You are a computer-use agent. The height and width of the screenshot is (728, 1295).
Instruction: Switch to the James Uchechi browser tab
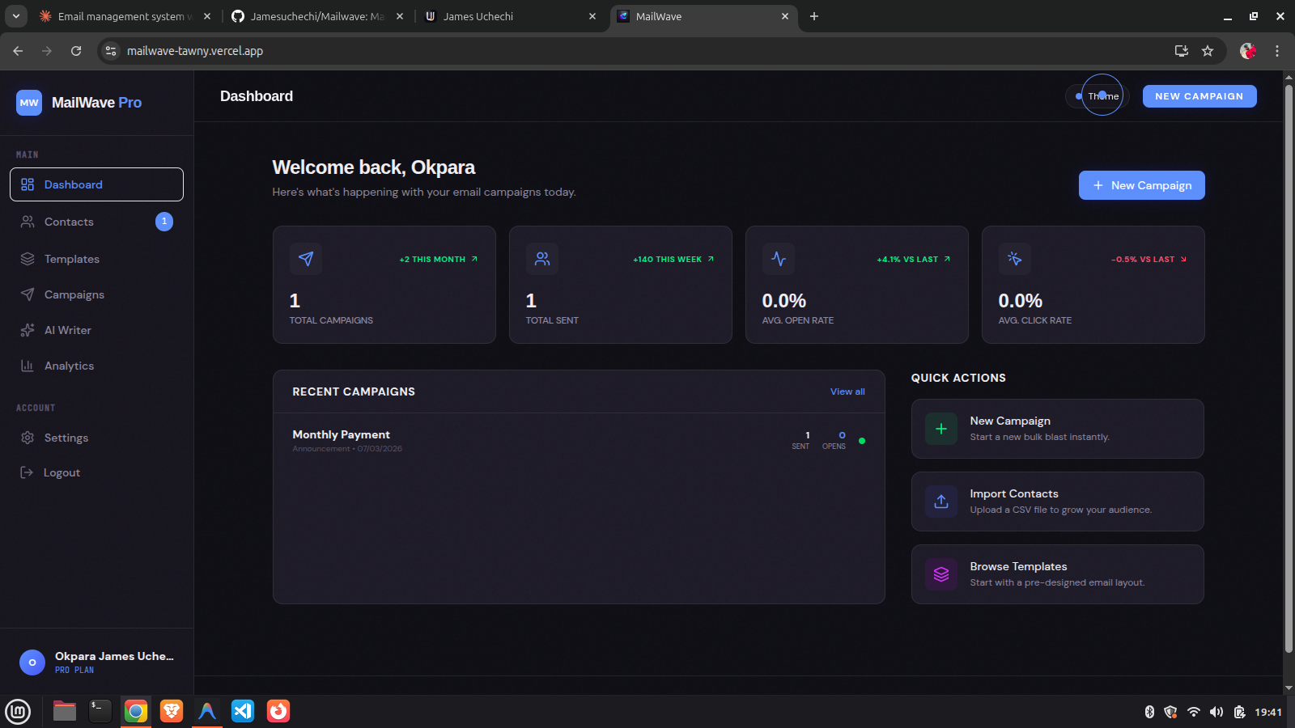(x=511, y=16)
